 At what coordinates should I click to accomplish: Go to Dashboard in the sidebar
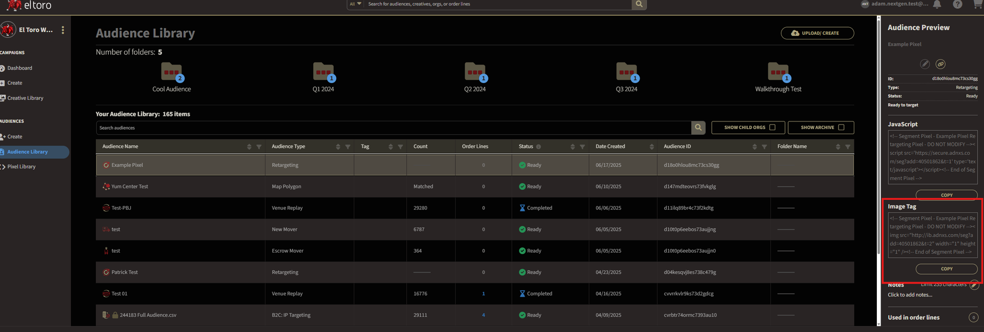click(19, 68)
